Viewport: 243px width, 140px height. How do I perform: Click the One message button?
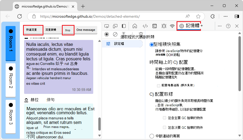[x=86, y=30]
